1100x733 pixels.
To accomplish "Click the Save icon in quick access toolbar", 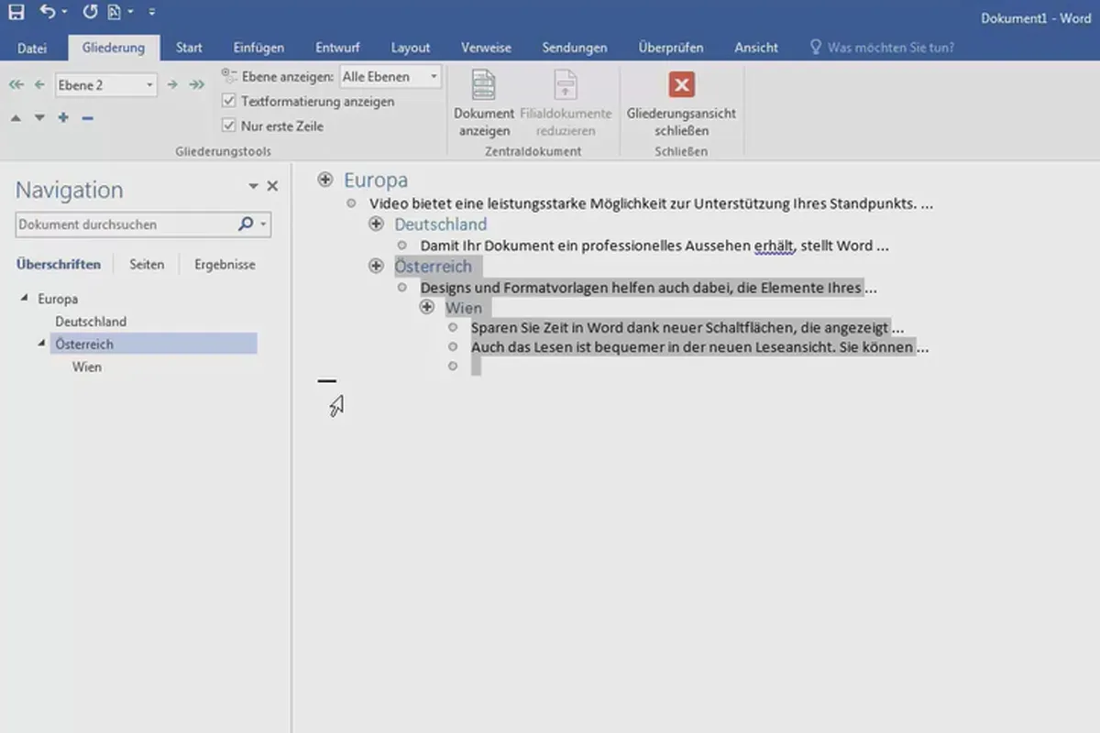I will click(x=16, y=12).
